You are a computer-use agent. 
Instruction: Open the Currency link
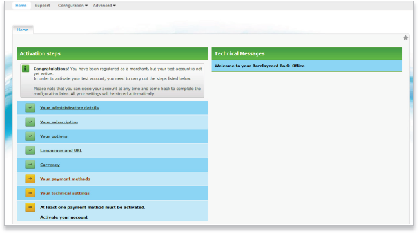(50, 165)
